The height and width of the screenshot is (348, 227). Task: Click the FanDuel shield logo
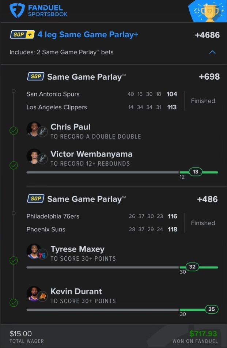(x=17, y=11)
